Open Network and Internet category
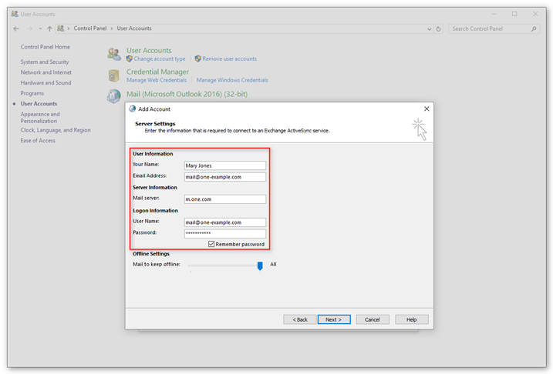This screenshot has height=374, width=553. click(46, 72)
